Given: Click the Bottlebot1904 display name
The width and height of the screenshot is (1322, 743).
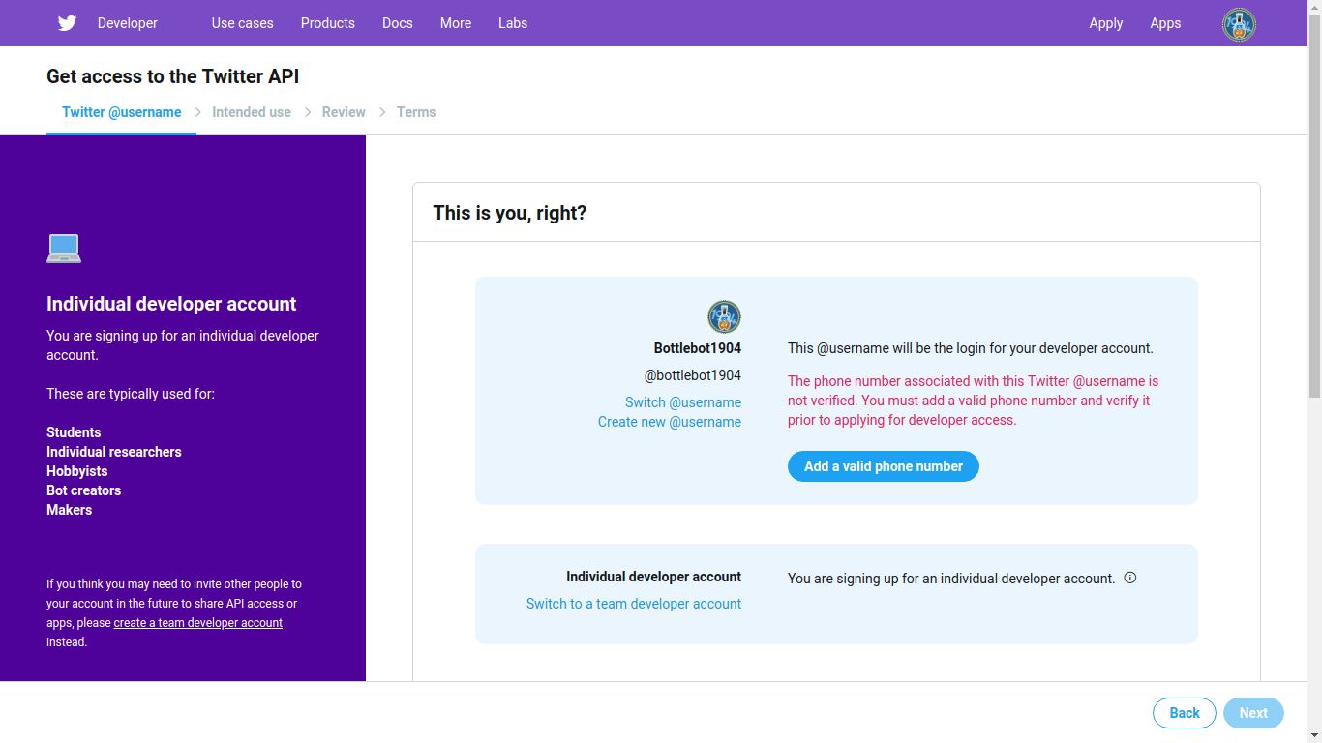Looking at the screenshot, I should point(698,348).
